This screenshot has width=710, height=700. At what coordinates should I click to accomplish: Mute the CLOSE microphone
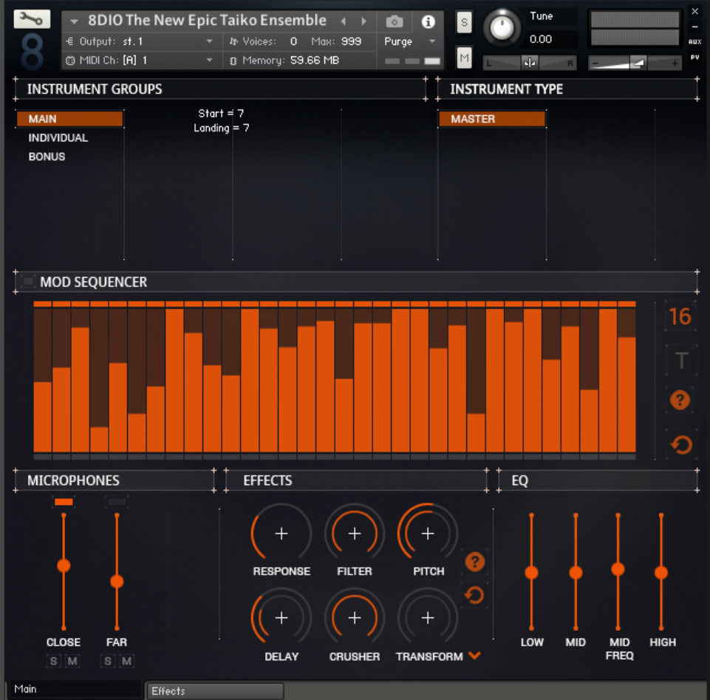[72, 661]
